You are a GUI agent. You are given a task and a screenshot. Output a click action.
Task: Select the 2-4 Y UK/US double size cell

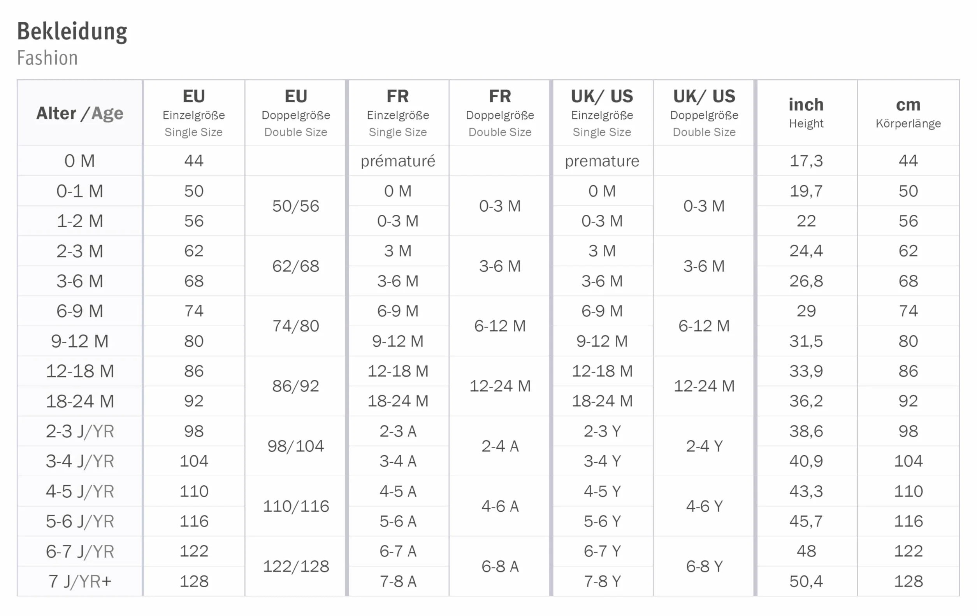(x=704, y=446)
